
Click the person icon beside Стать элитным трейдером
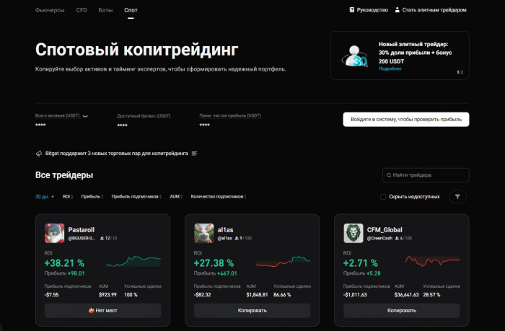pyautogui.click(x=397, y=10)
